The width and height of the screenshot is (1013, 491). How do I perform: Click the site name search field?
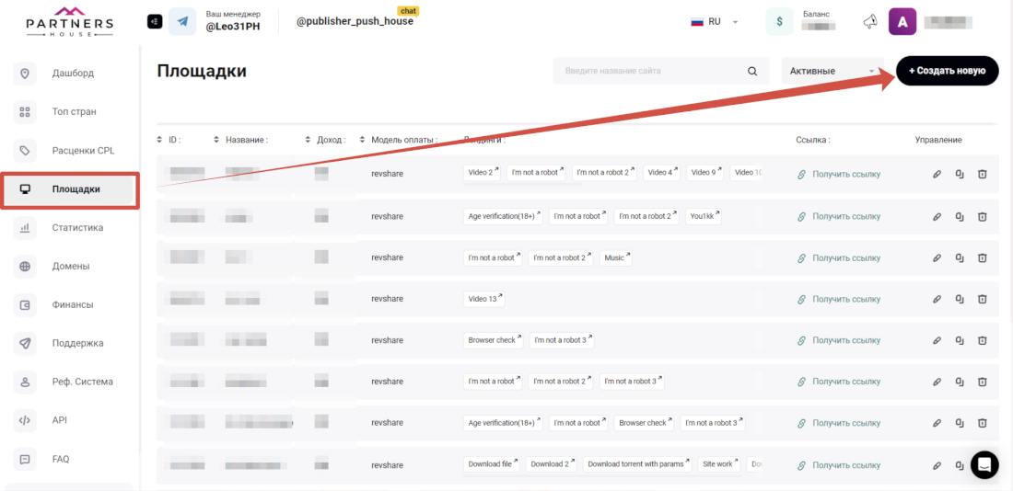[649, 71]
